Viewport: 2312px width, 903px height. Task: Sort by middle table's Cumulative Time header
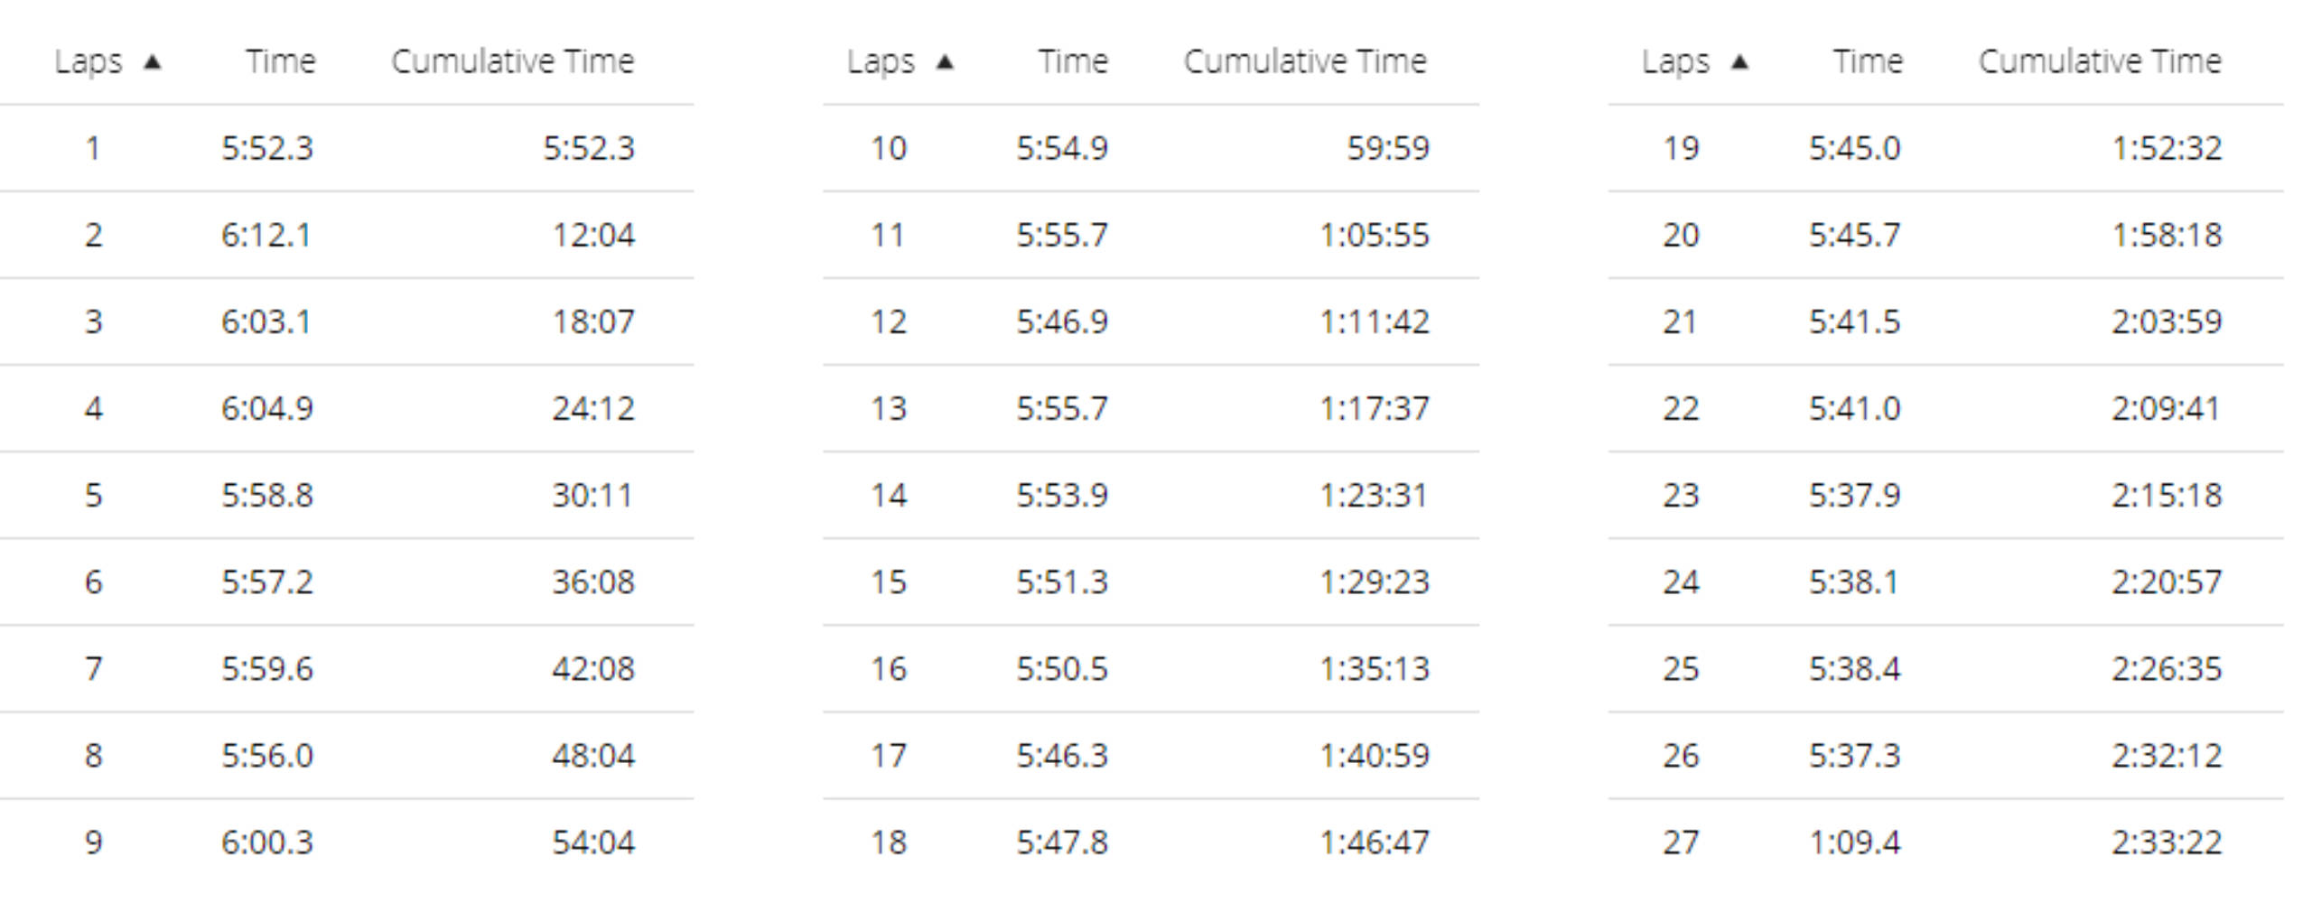pos(1305,61)
